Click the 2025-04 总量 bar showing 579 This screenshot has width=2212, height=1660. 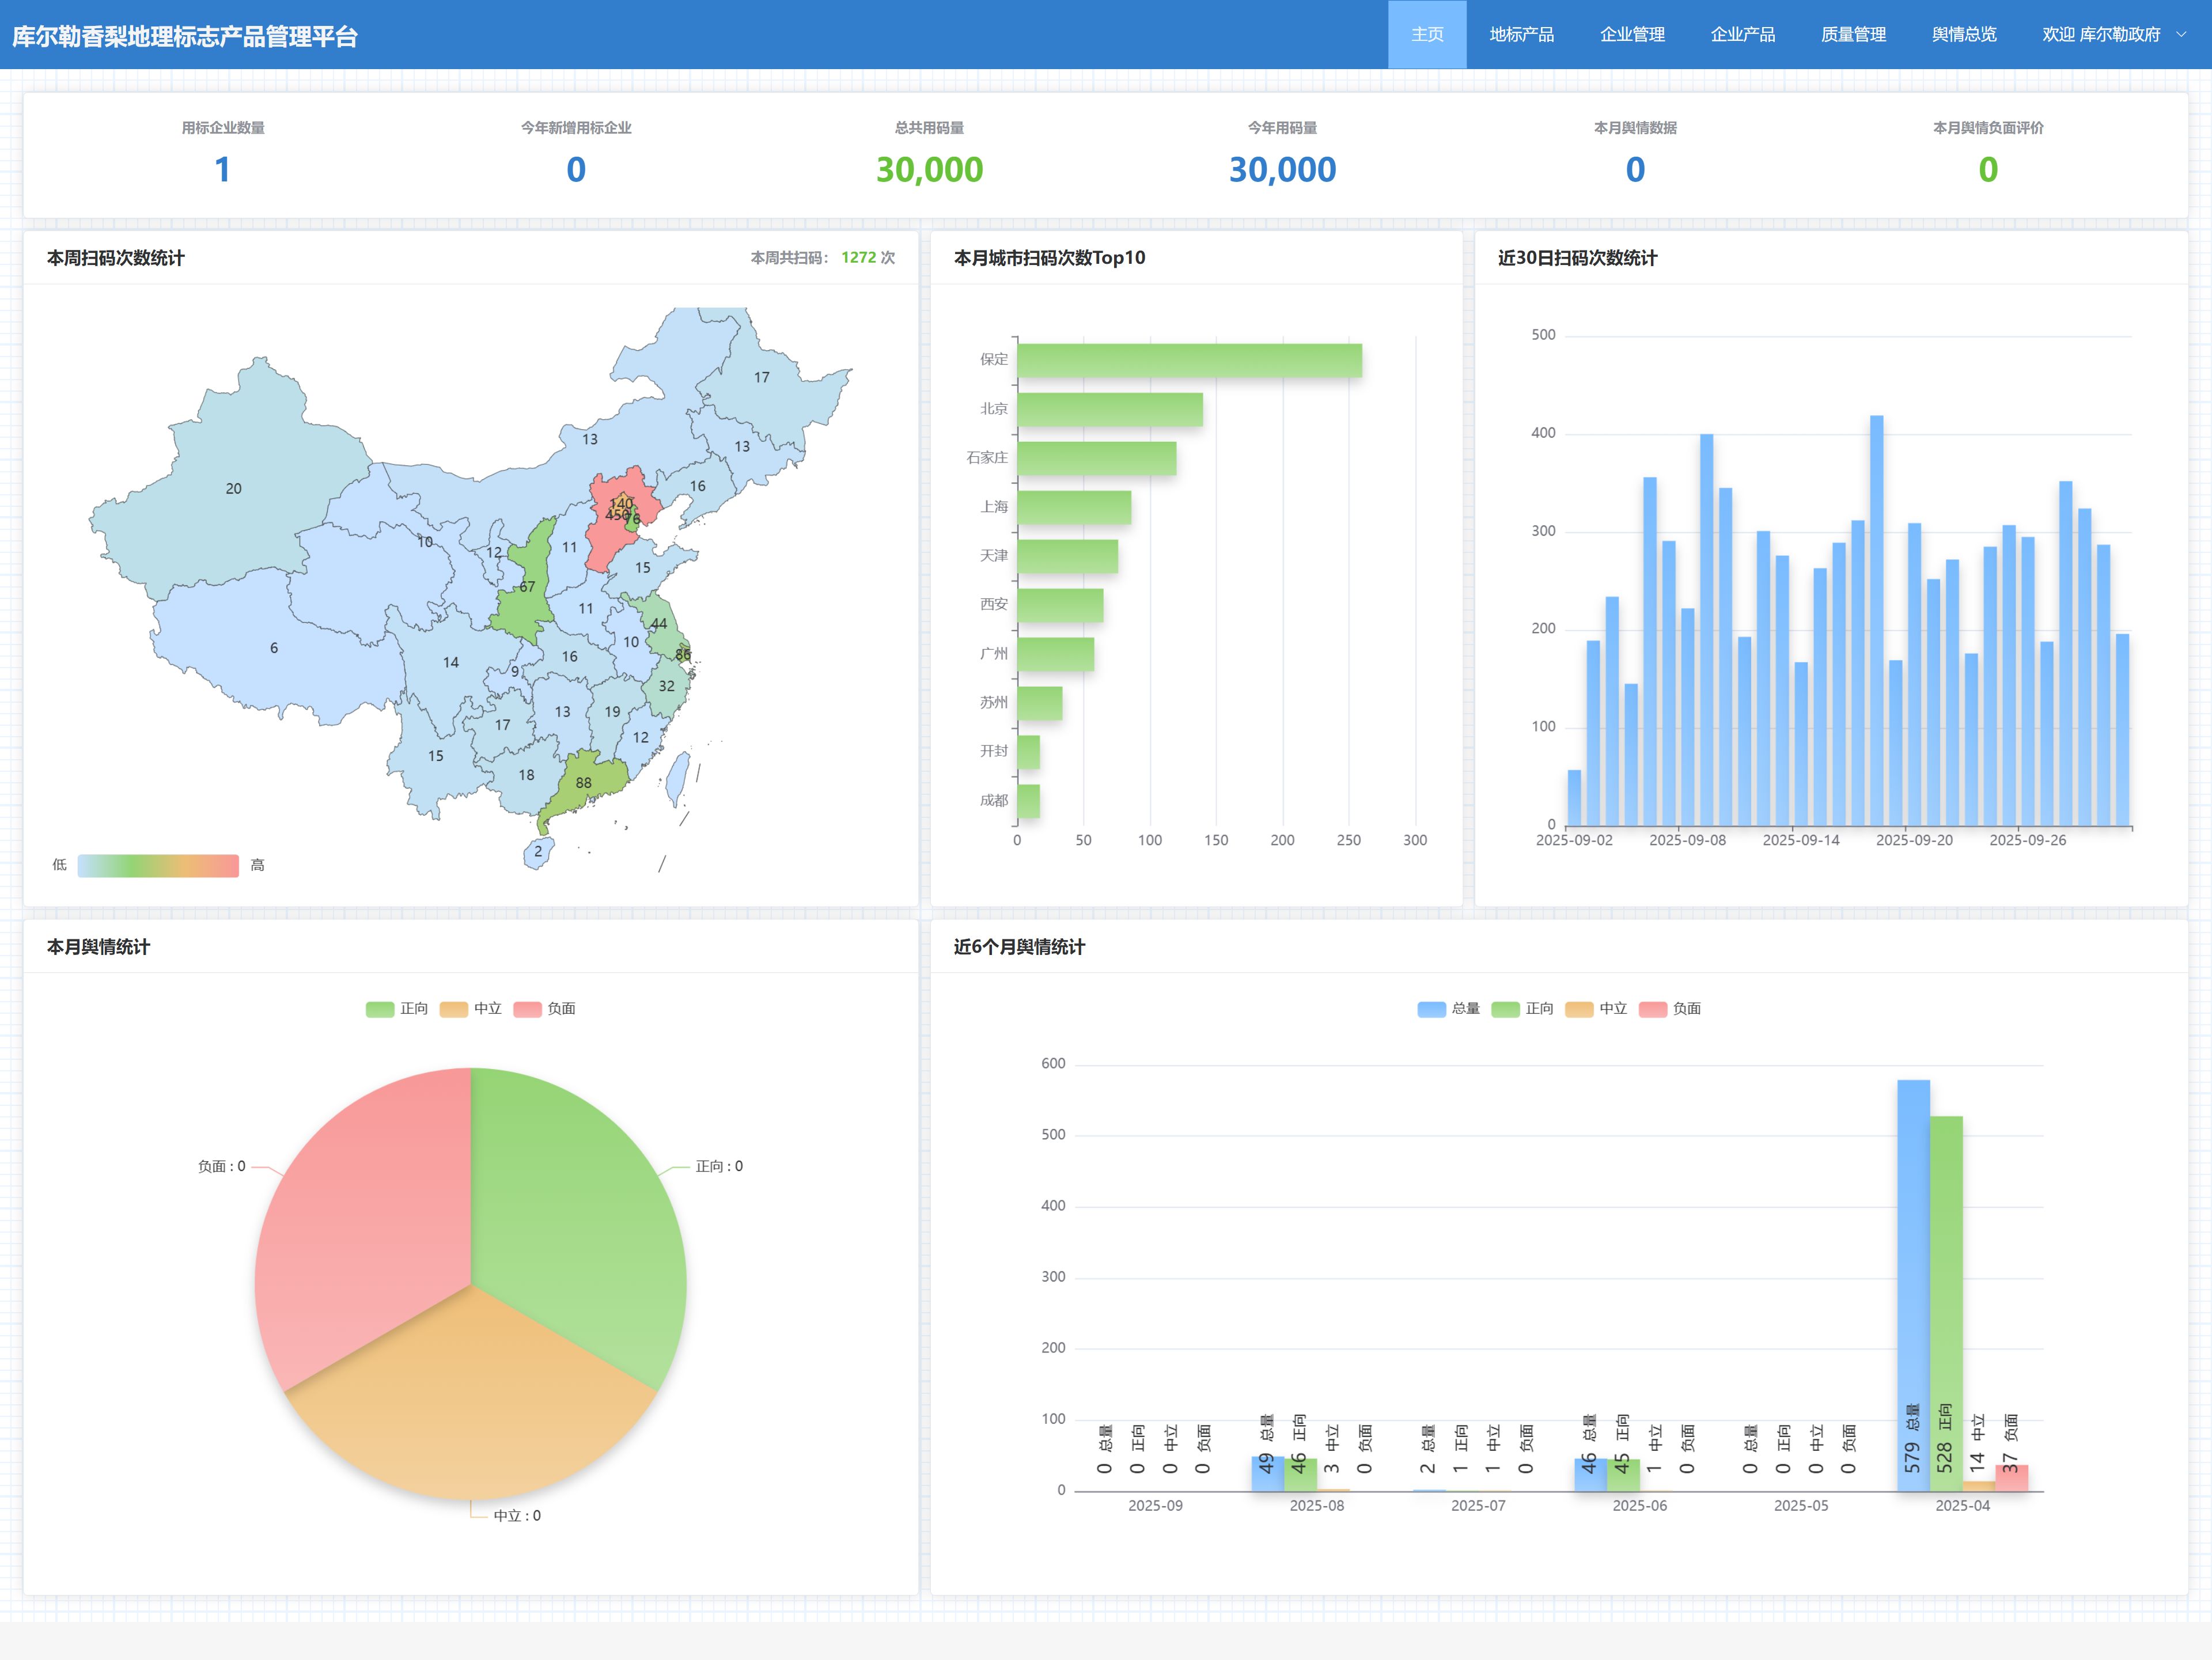(1913, 1280)
